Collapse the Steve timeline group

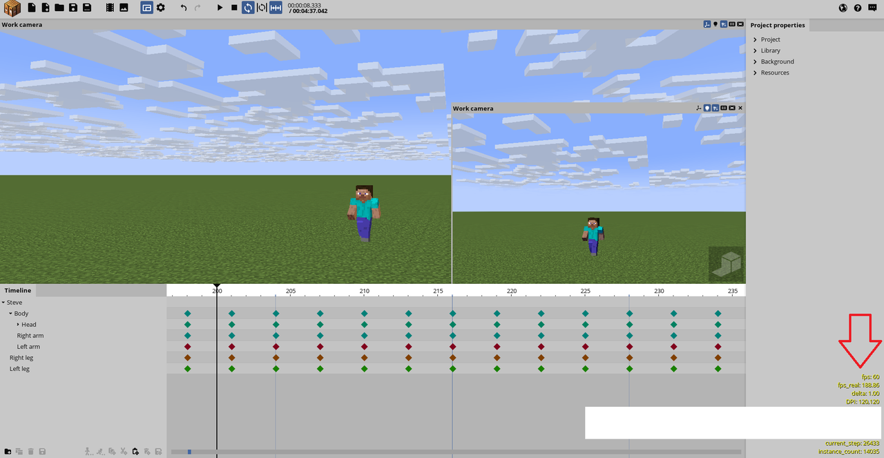[x=3, y=303]
